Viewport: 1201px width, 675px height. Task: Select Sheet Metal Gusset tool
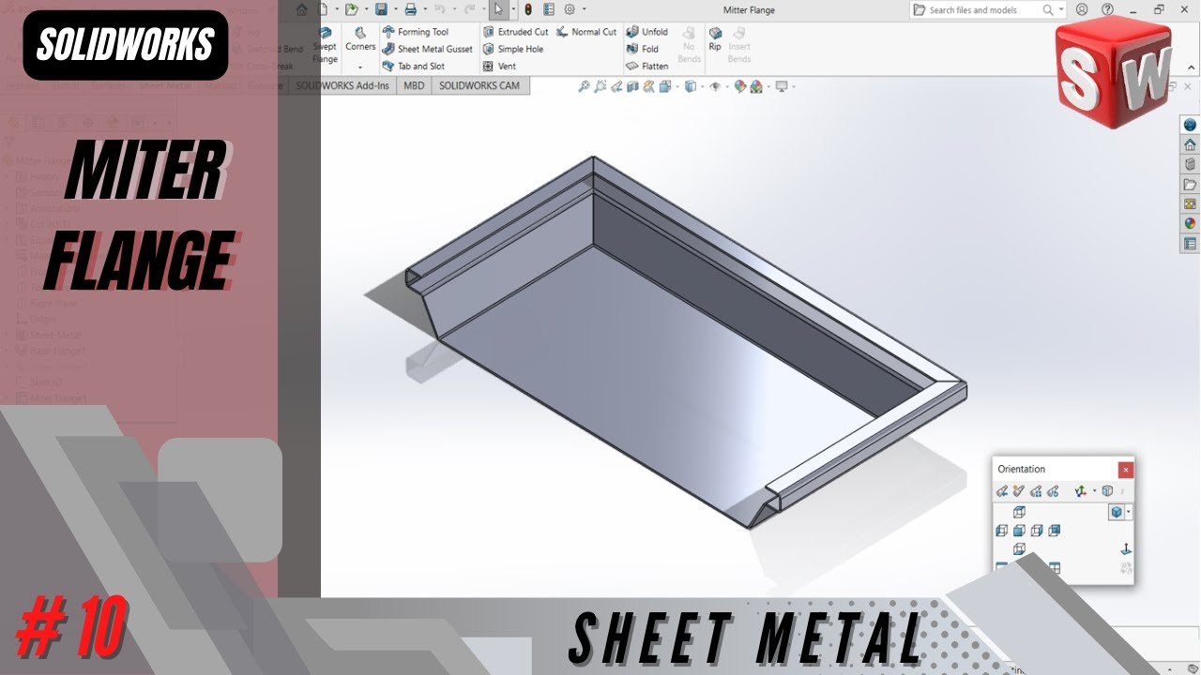tap(427, 49)
